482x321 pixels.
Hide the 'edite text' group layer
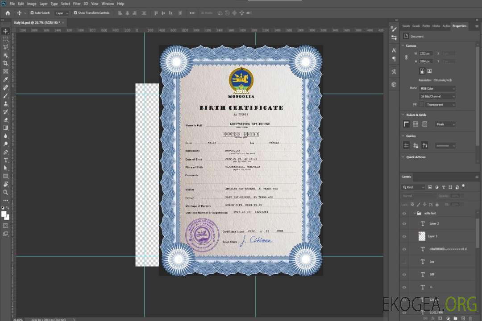404,214
